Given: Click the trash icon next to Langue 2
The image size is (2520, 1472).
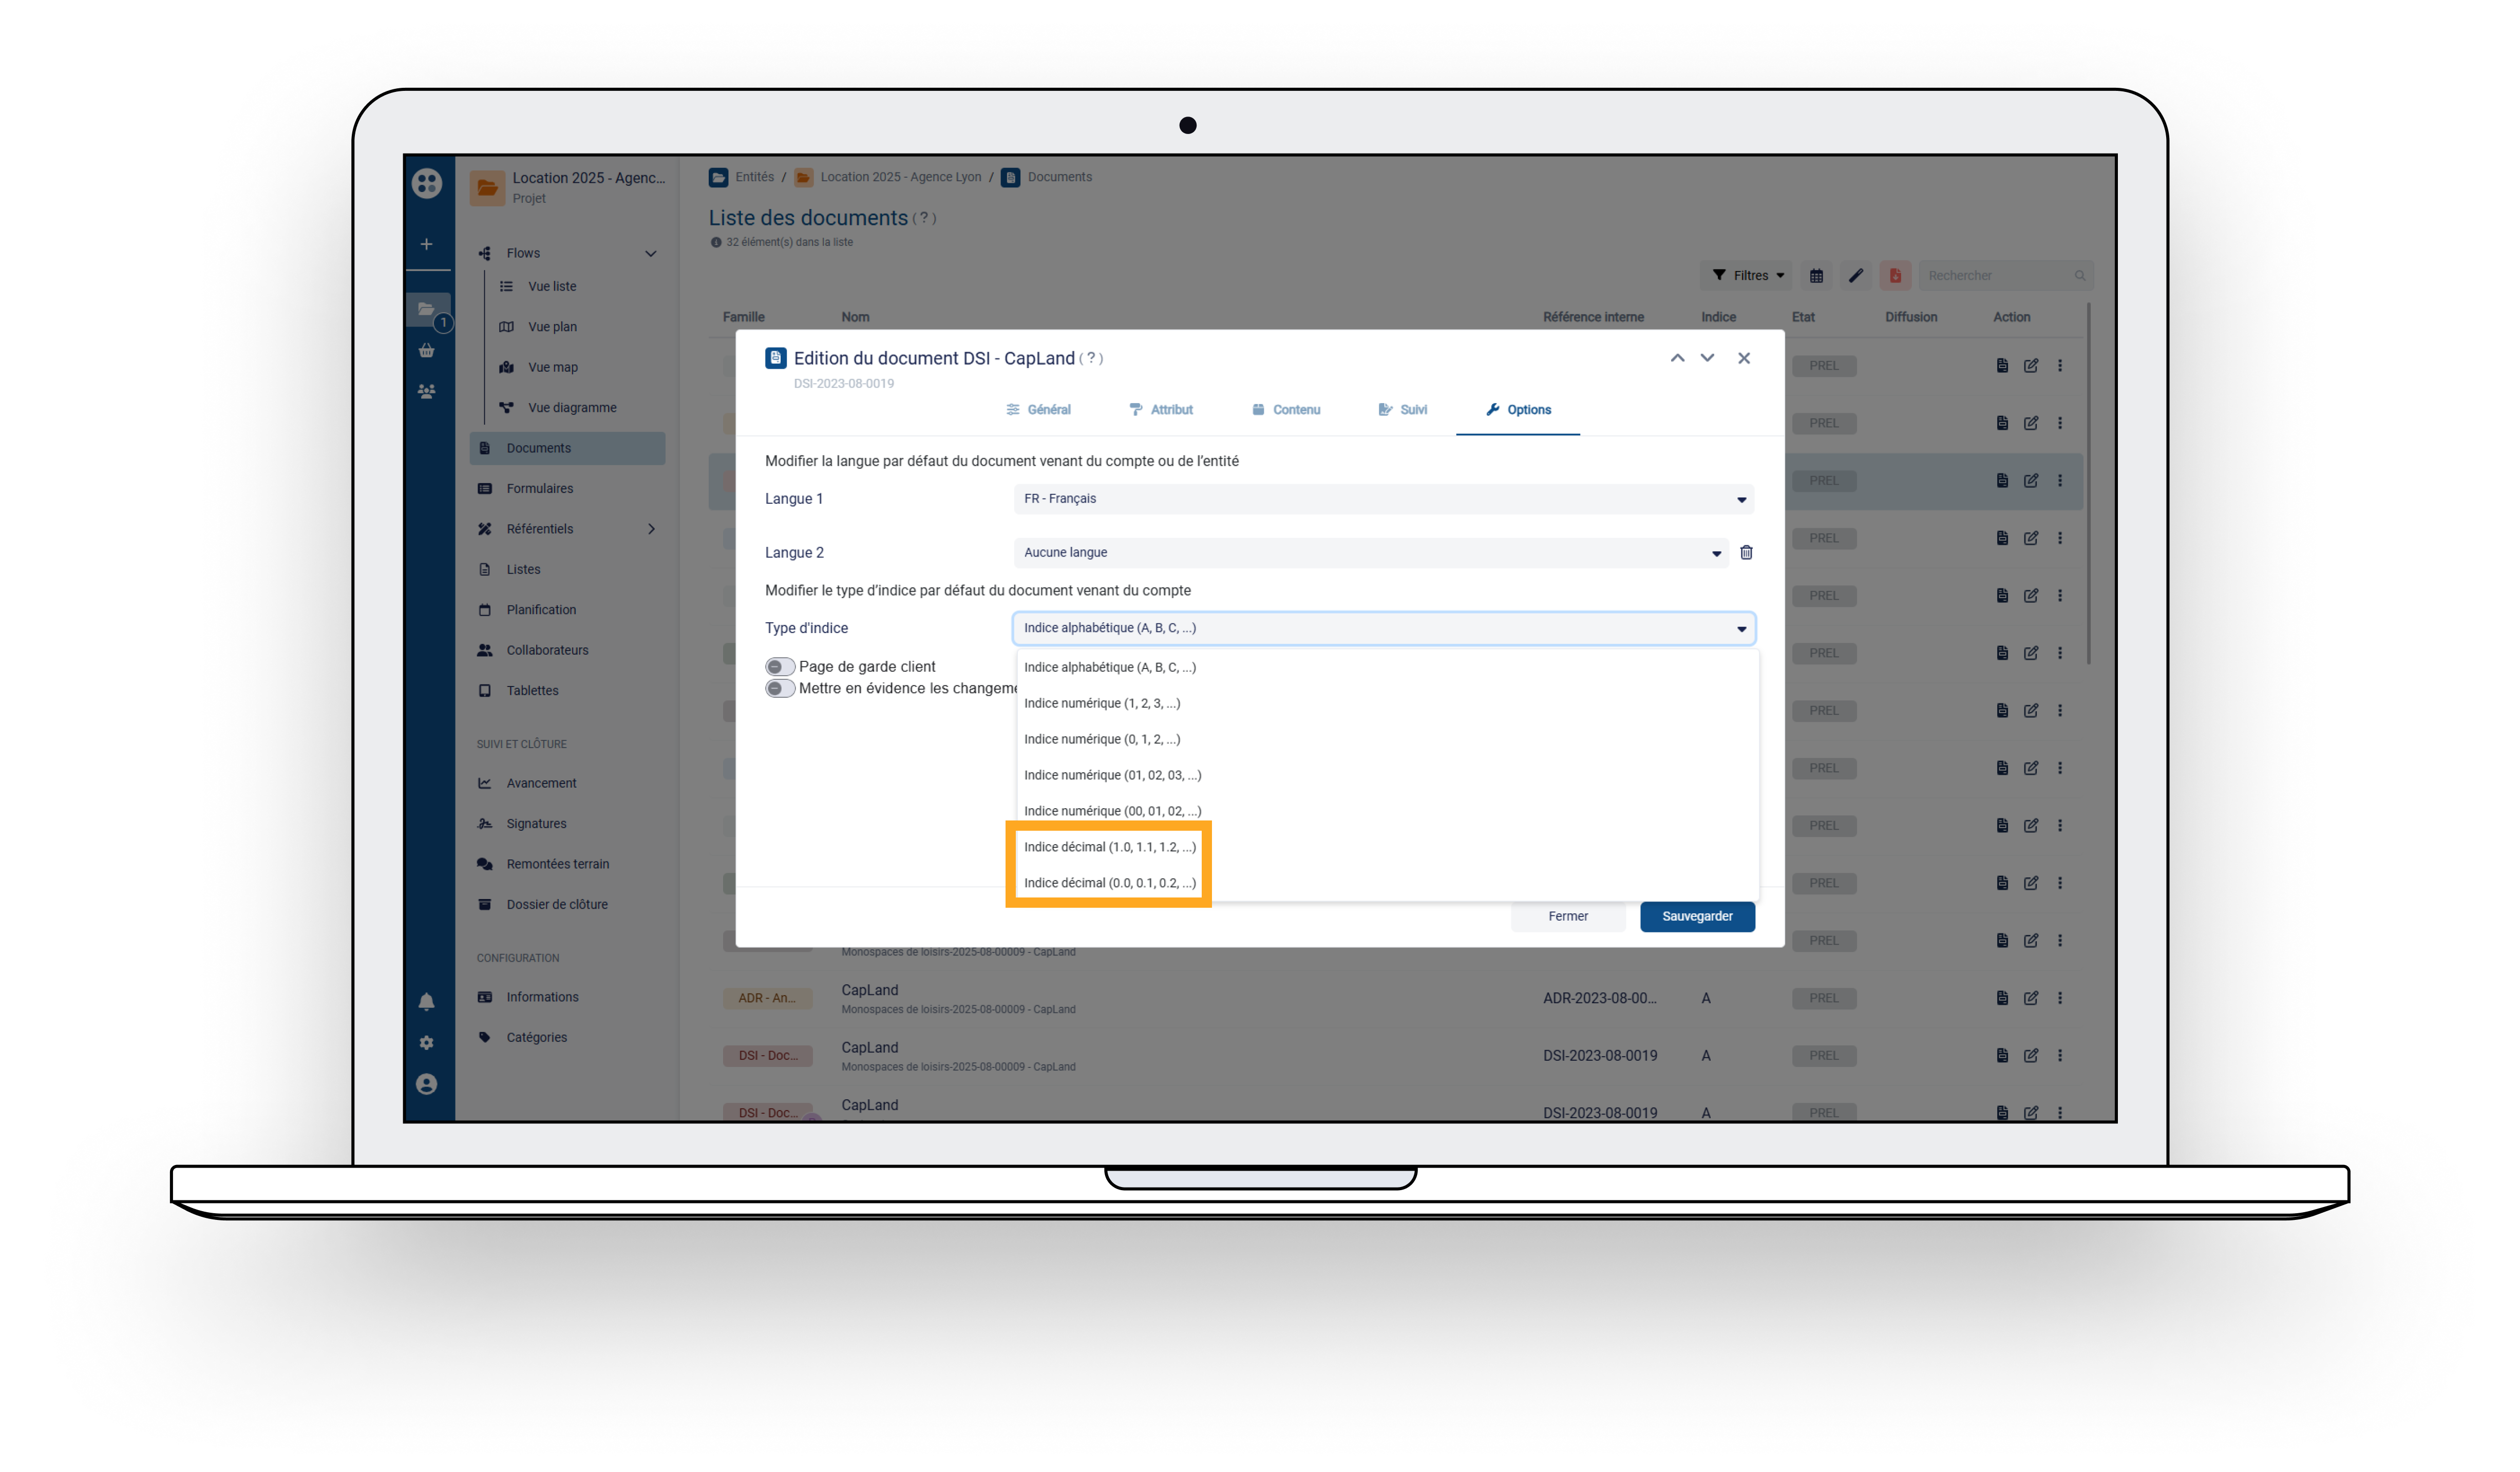Looking at the screenshot, I should tap(1746, 553).
